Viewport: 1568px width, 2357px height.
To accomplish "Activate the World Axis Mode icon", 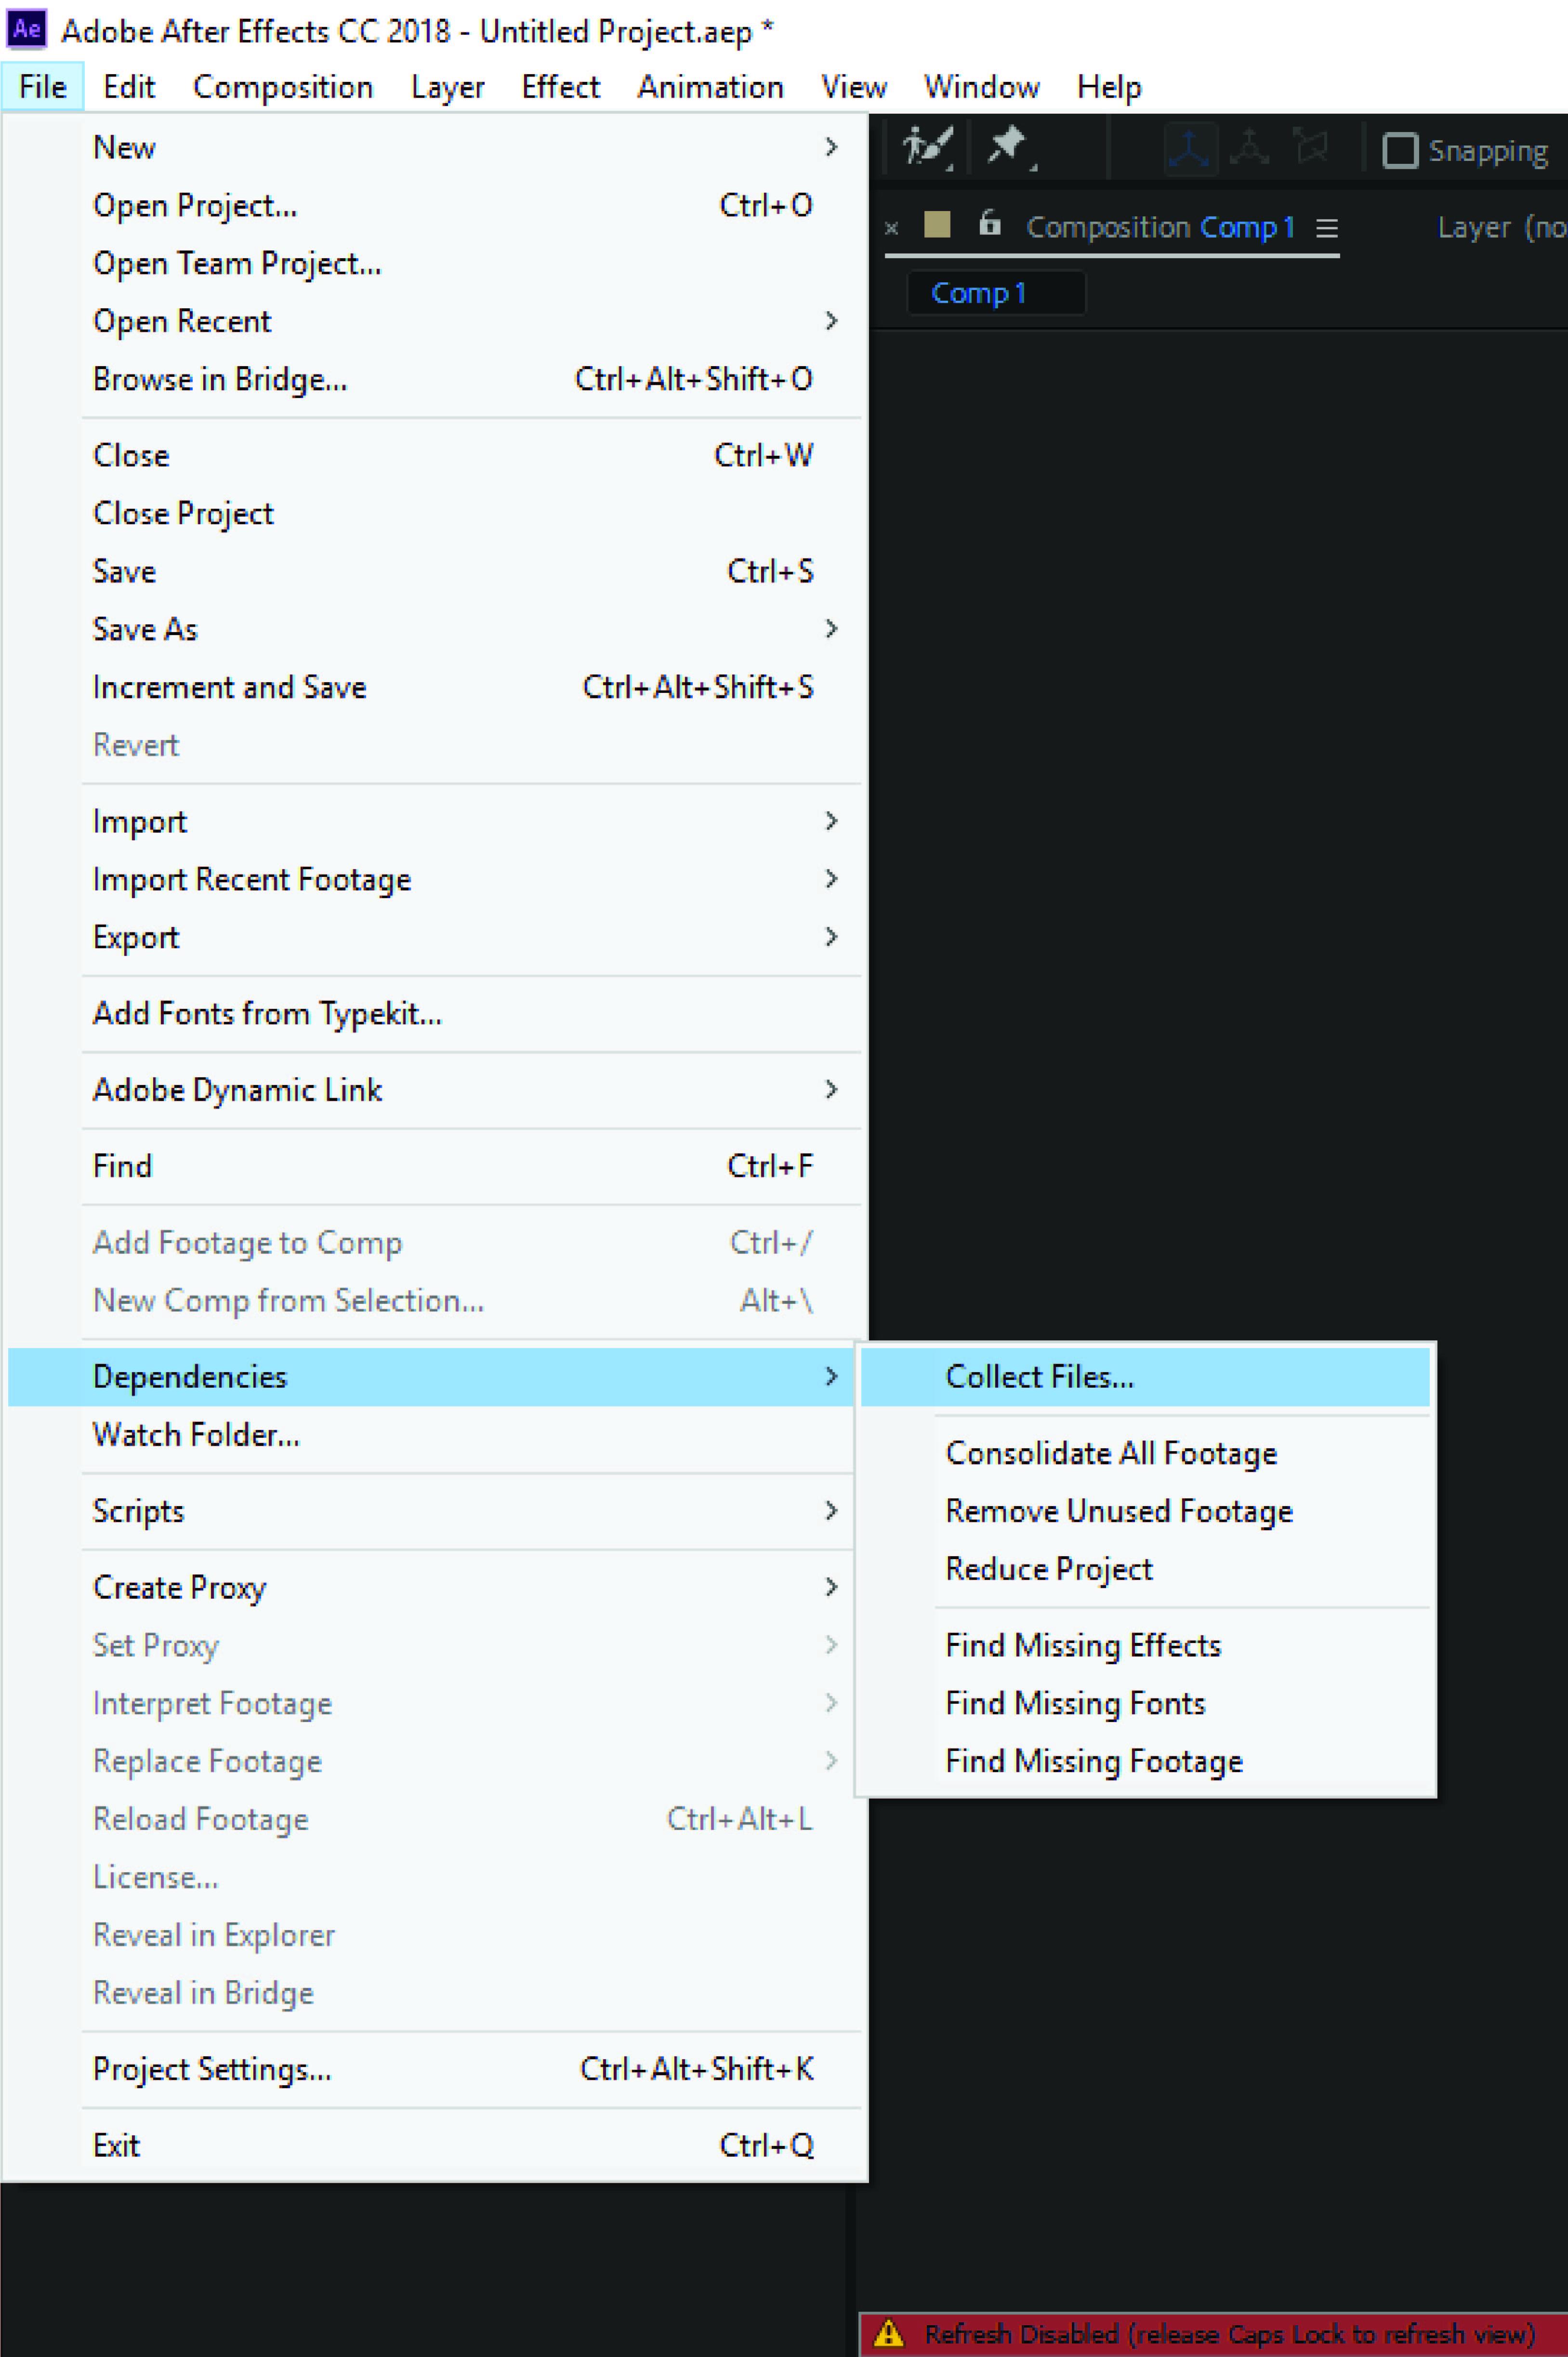I will [1250, 148].
